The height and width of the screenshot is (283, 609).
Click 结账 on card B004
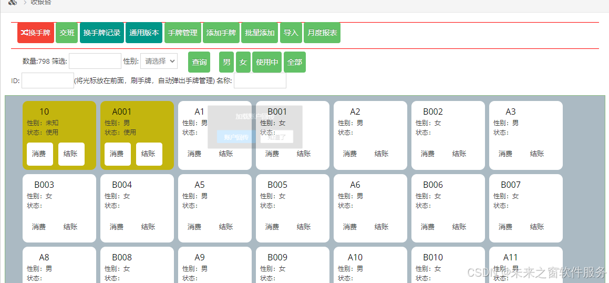click(148, 227)
